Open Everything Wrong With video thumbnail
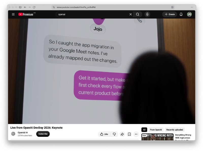The image size is (203, 151). [x=157, y=137]
